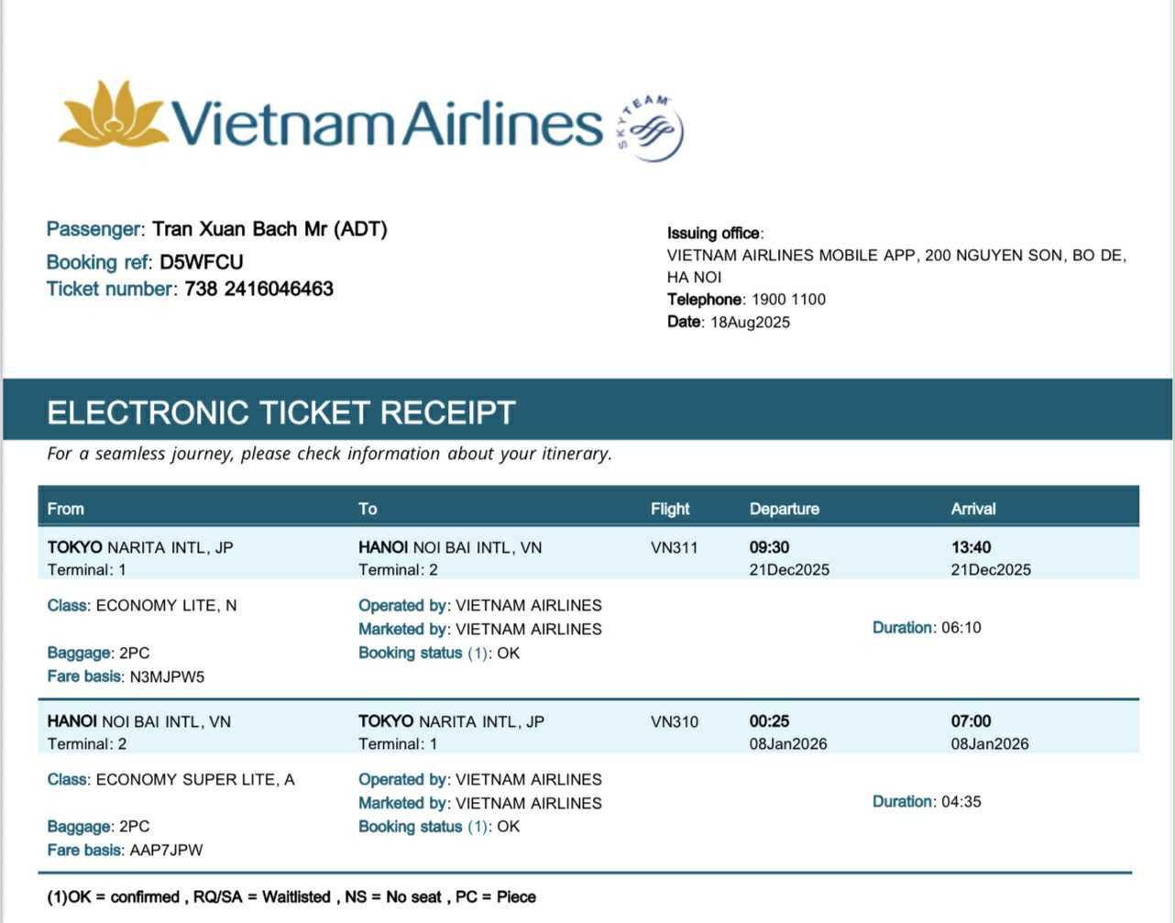
Task: Click the From column header
Action: (x=66, y=509)
